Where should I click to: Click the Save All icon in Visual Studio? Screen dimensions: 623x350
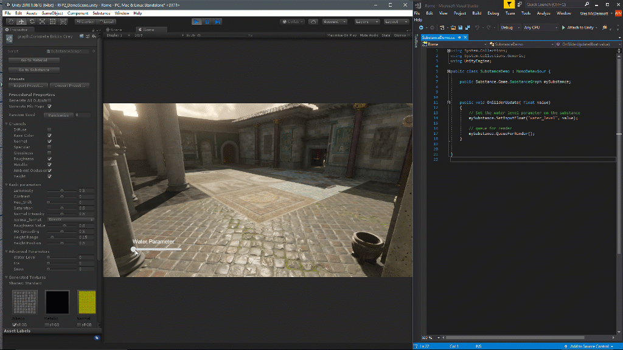[x=467, y=28]
